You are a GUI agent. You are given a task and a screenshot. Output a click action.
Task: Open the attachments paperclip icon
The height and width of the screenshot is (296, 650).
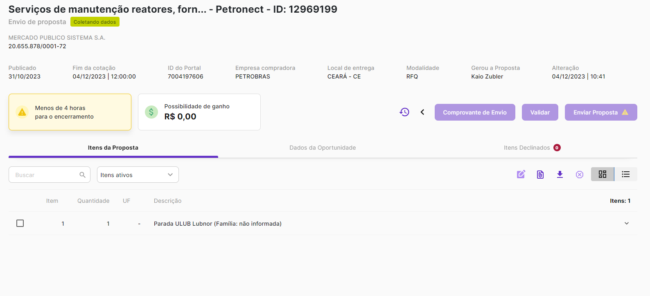[540, 175]
